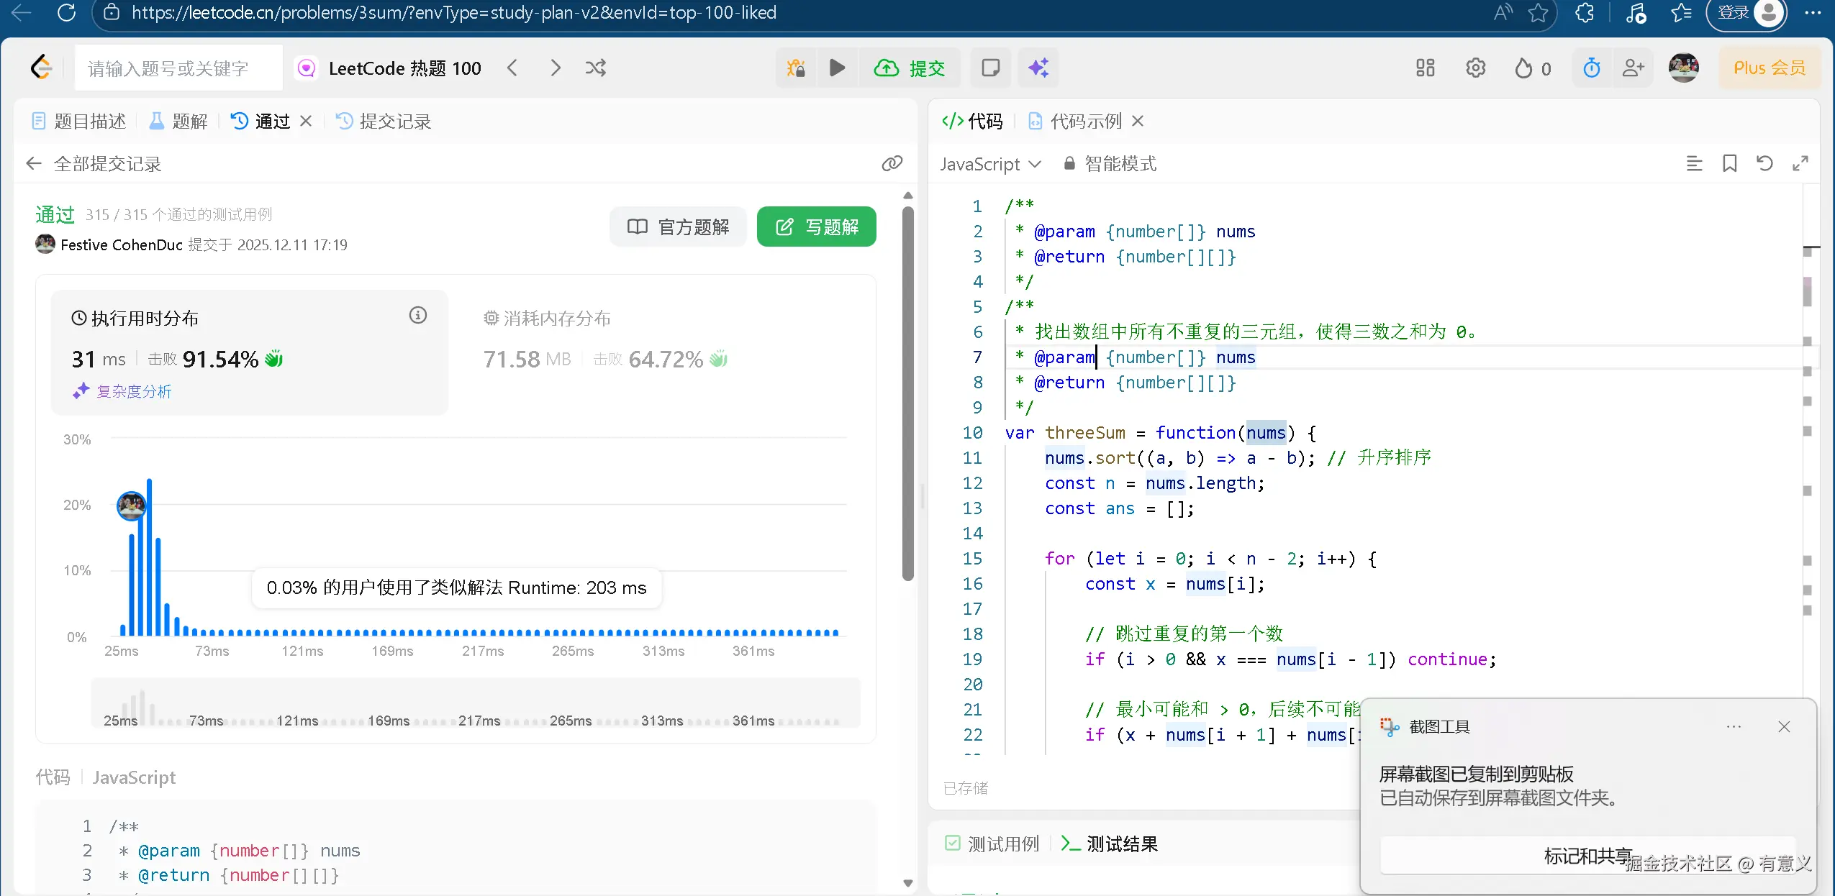
Task: Switch to 提交记录 tab
Action: pyautogui.click(x=384, y=121)
